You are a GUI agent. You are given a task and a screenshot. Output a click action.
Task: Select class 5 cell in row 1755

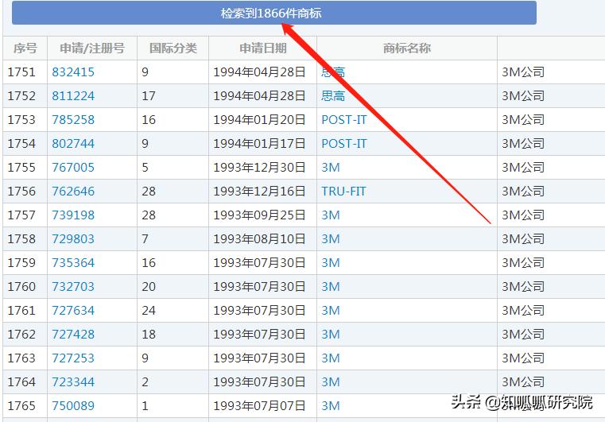(x=173, y=168)
